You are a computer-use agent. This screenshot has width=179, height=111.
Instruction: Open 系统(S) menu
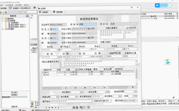click(x=26, y=5)
